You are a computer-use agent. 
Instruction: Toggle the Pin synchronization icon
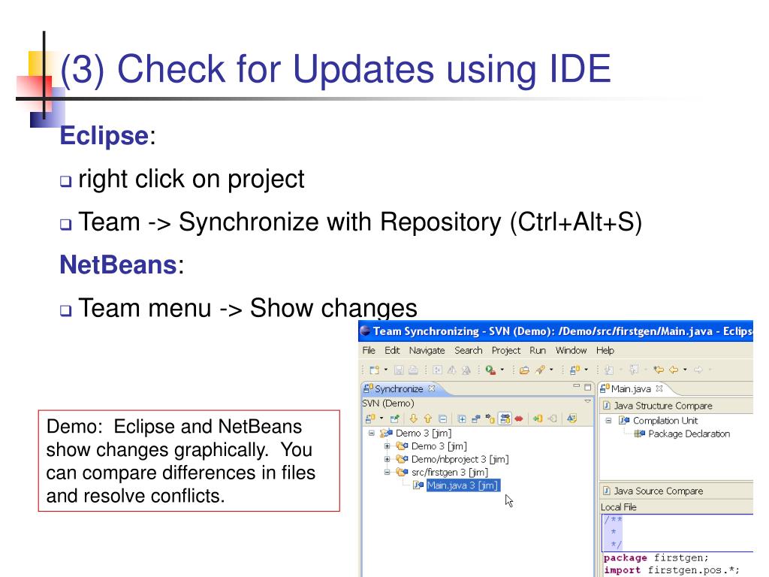[394, 418]
